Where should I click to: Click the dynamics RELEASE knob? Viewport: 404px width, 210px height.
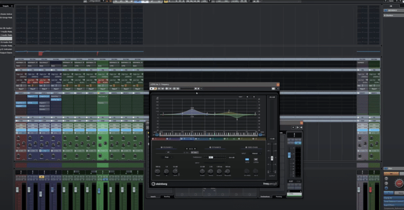[x=228, y=171]
